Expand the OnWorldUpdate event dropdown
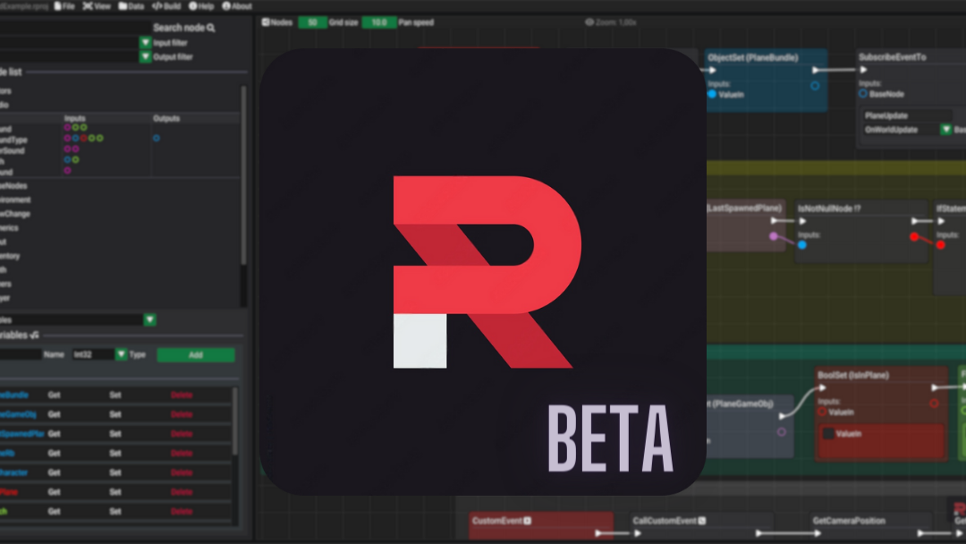The image size is (966, 544). tap(945, 130)
